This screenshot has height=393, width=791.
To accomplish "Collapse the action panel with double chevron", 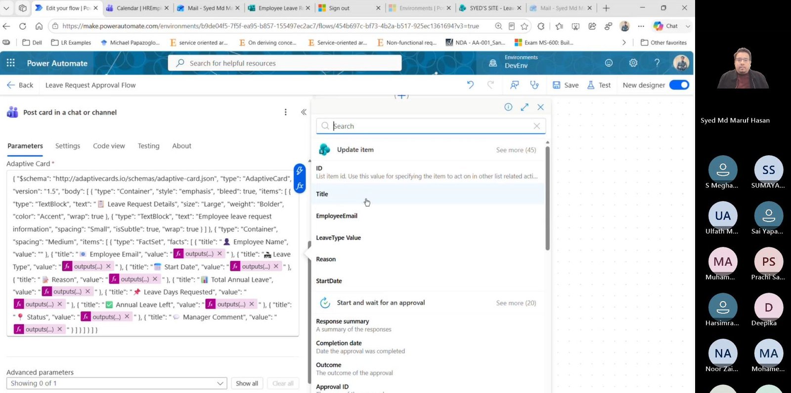I will point(304,112).
